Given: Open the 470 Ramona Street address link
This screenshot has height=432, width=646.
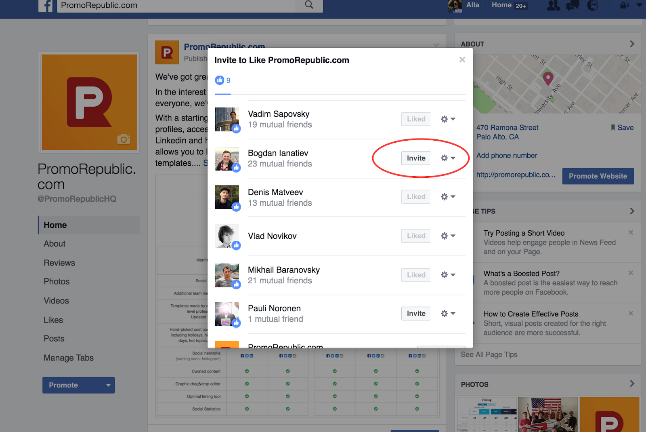Looking at the screenshot, I should coord(508,132).
